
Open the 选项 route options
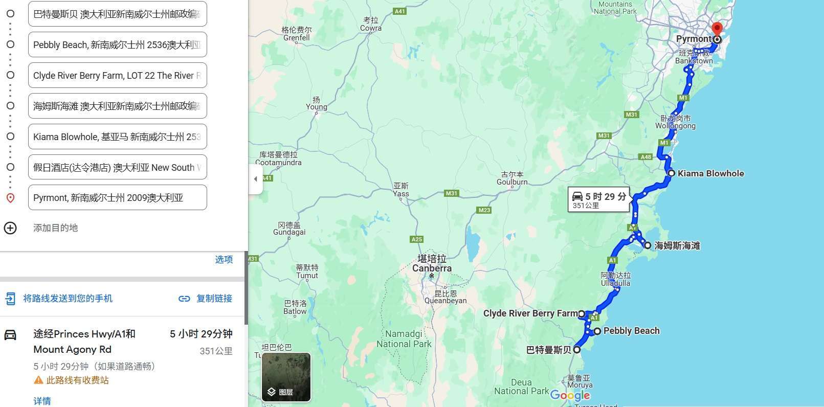tap(224, 260)
